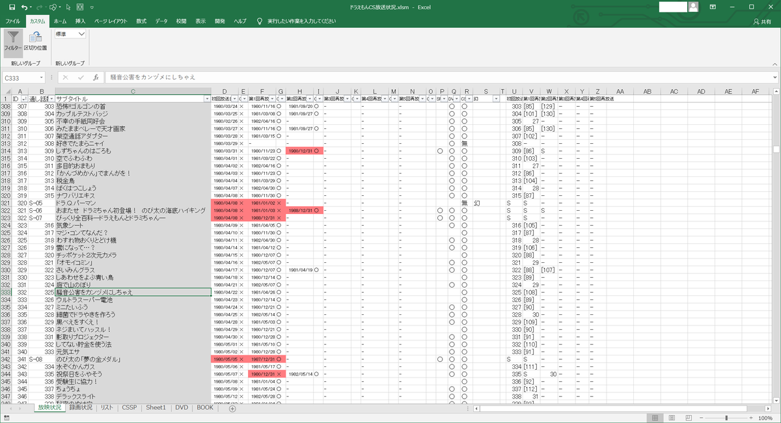
Task: Click the 実行したい作業を入力してください search box
Action: point(301,21)
